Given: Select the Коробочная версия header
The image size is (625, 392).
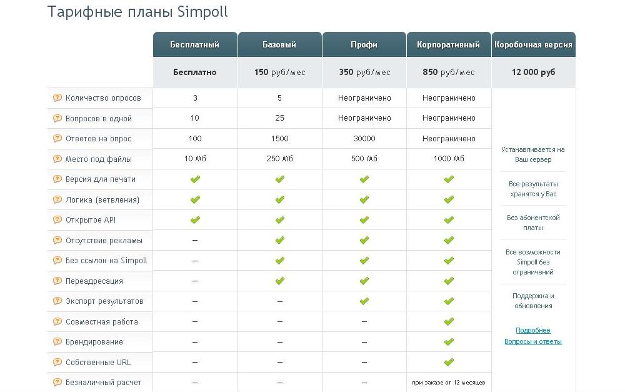Looking at the screenshot, I should [x=533, y=45].
